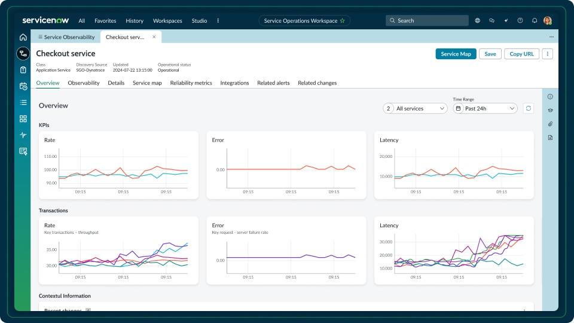Open attachments paperclip in right panel
This screenshot has width=574, height=323.
[550, 124]
